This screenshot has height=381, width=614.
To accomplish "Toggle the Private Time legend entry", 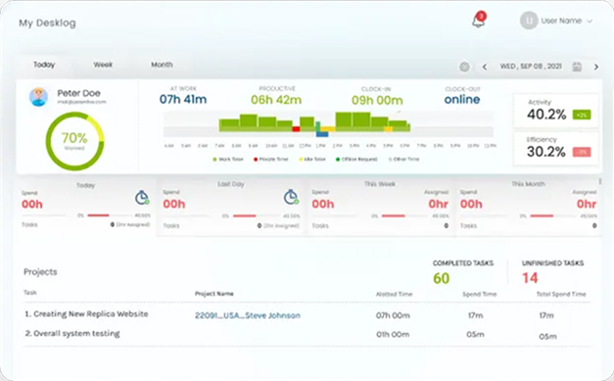I will pos(271,160).
